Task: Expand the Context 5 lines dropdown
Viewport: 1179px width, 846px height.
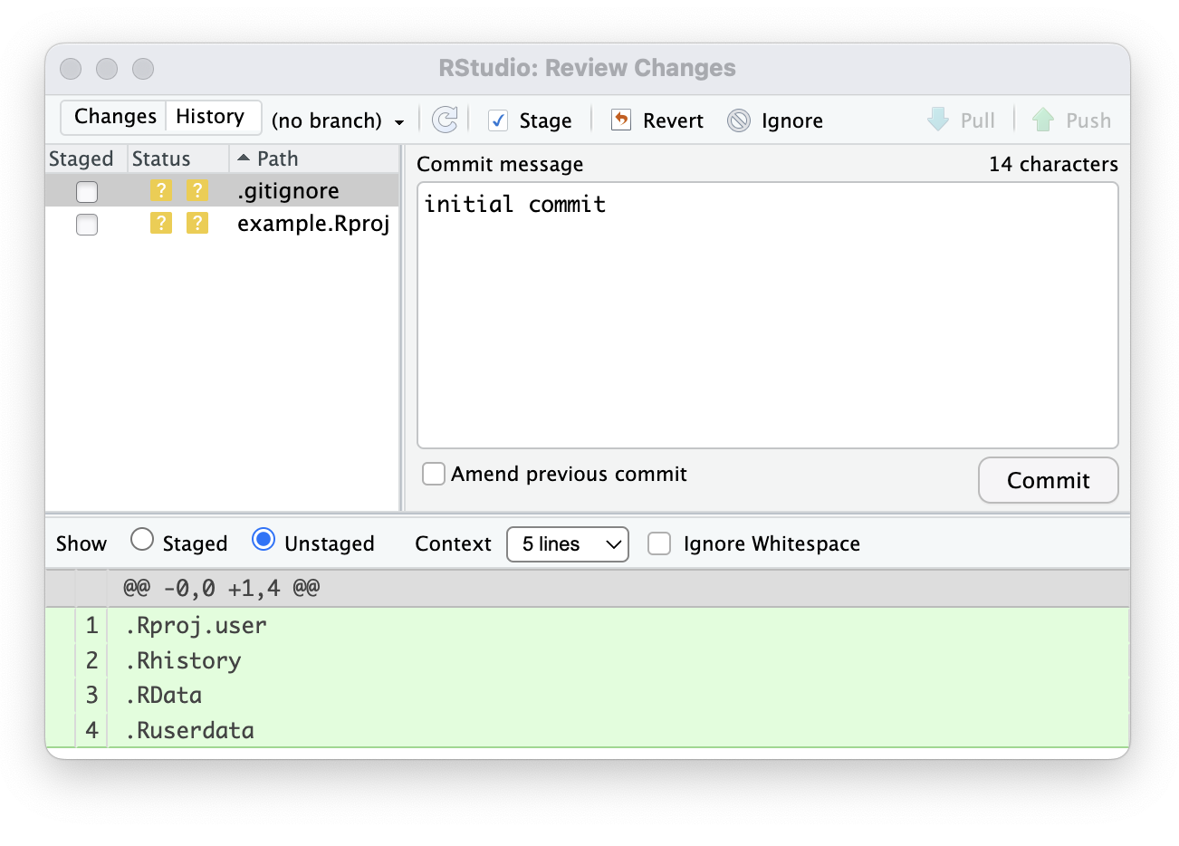Action: 567,544
